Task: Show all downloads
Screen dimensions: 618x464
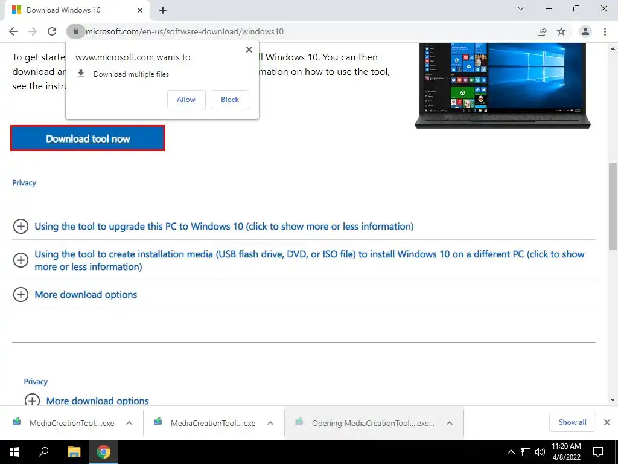Action: (x=572, y=422)
